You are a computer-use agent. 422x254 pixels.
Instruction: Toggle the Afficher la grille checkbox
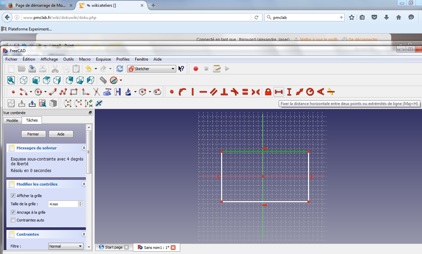(13, 196)
